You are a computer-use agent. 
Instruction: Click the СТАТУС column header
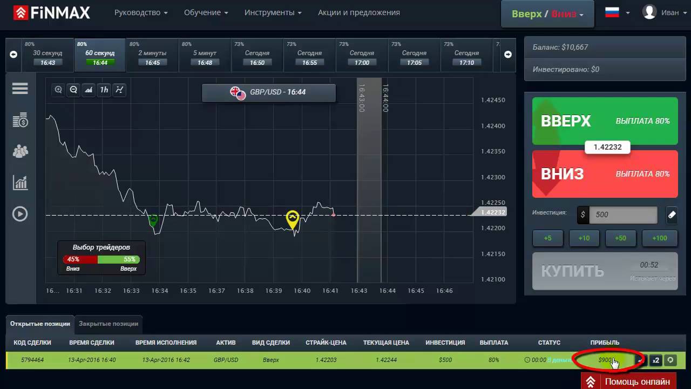549,343
